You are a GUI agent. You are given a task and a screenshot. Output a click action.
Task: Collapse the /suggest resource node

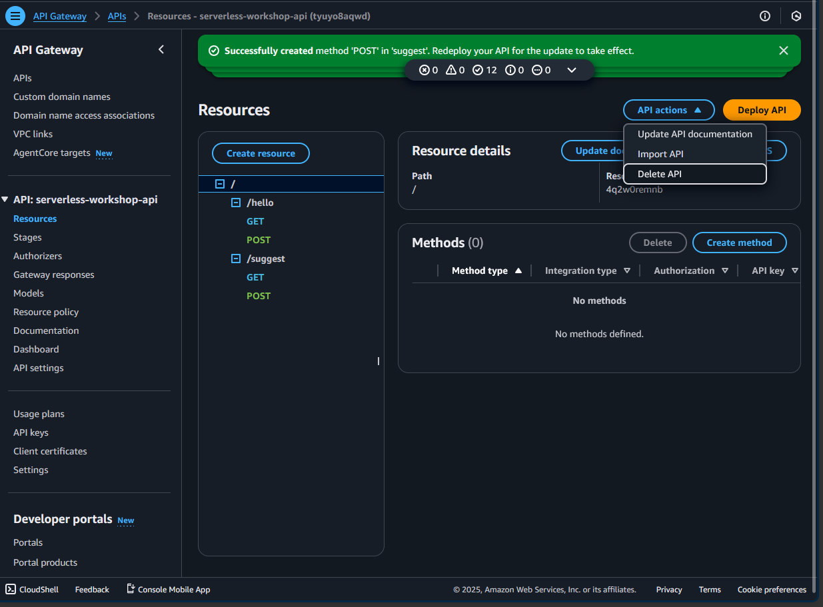pos(235,259)
